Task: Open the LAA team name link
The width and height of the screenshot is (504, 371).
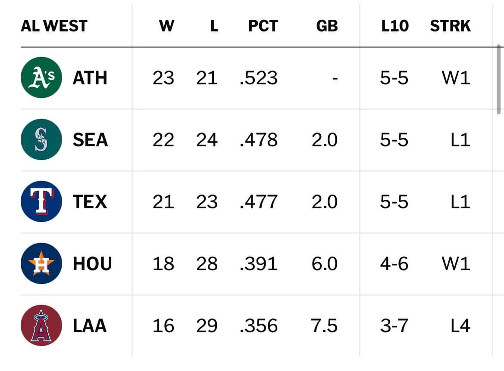Action: 90,326
